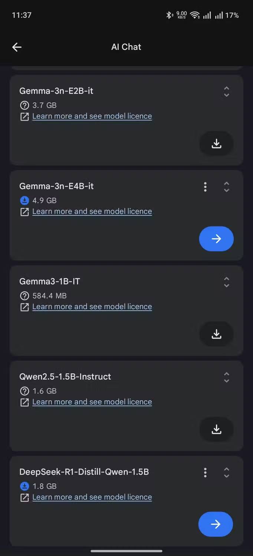
Task: Open licence link for Qwen2.5-1.5B-Instruct
Action: (92, 402)
